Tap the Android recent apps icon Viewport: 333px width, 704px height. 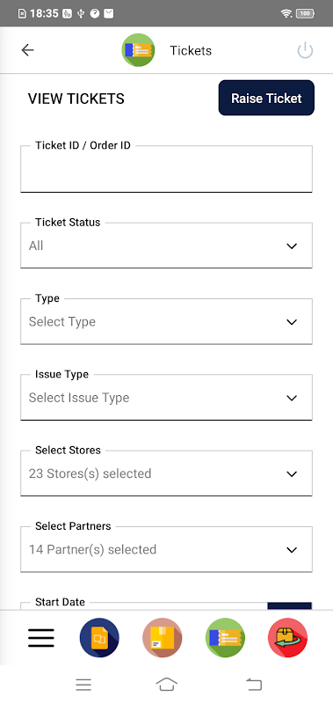coord(83,685)
